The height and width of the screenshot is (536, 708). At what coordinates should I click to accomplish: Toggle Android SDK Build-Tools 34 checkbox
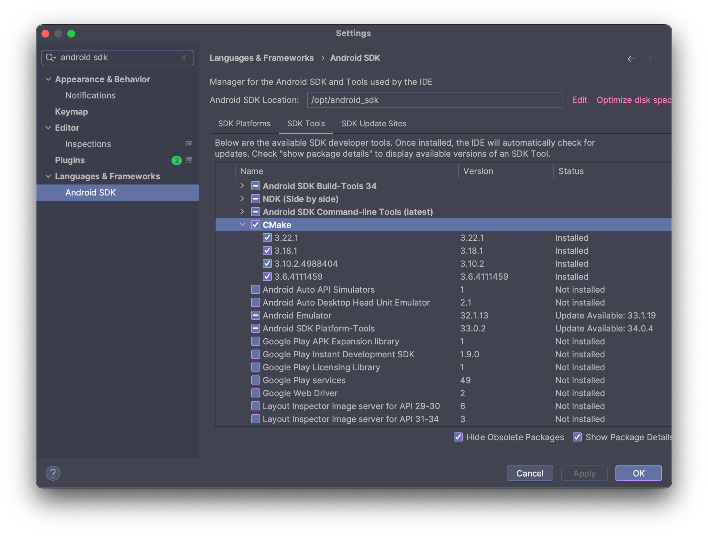pyautogui.click(x=256, y=186)
